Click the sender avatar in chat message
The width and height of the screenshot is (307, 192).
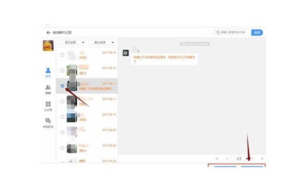pos(125,53)
